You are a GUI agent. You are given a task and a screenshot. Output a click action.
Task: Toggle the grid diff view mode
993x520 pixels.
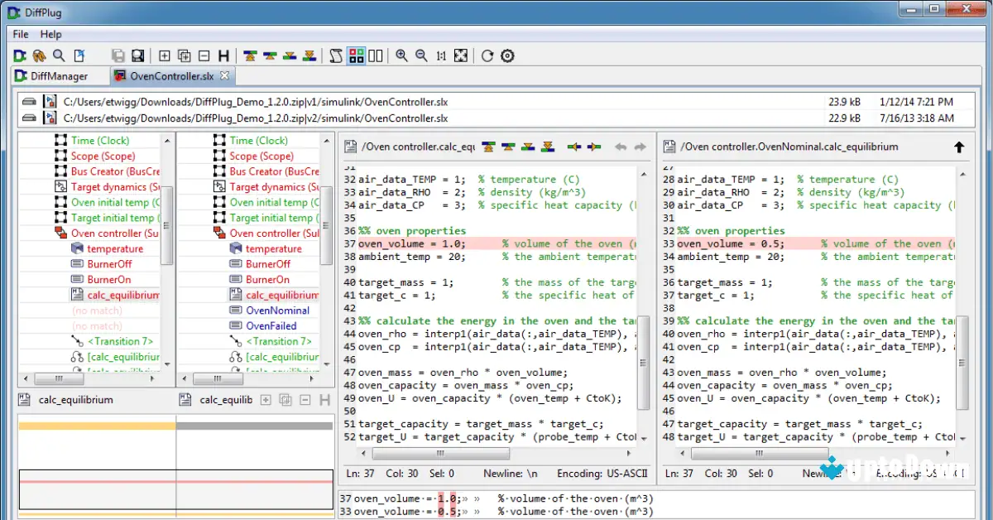[x=357, y=55]
